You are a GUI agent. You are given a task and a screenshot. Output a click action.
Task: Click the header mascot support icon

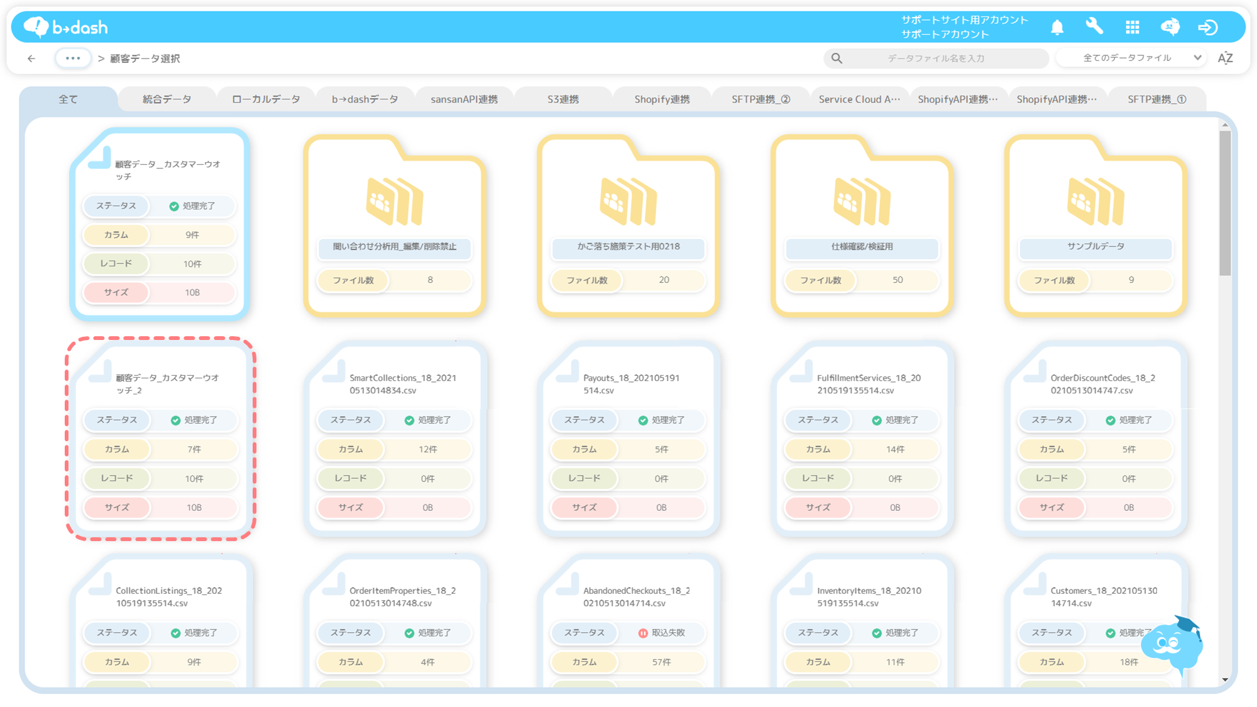(x=1170, y=27)
